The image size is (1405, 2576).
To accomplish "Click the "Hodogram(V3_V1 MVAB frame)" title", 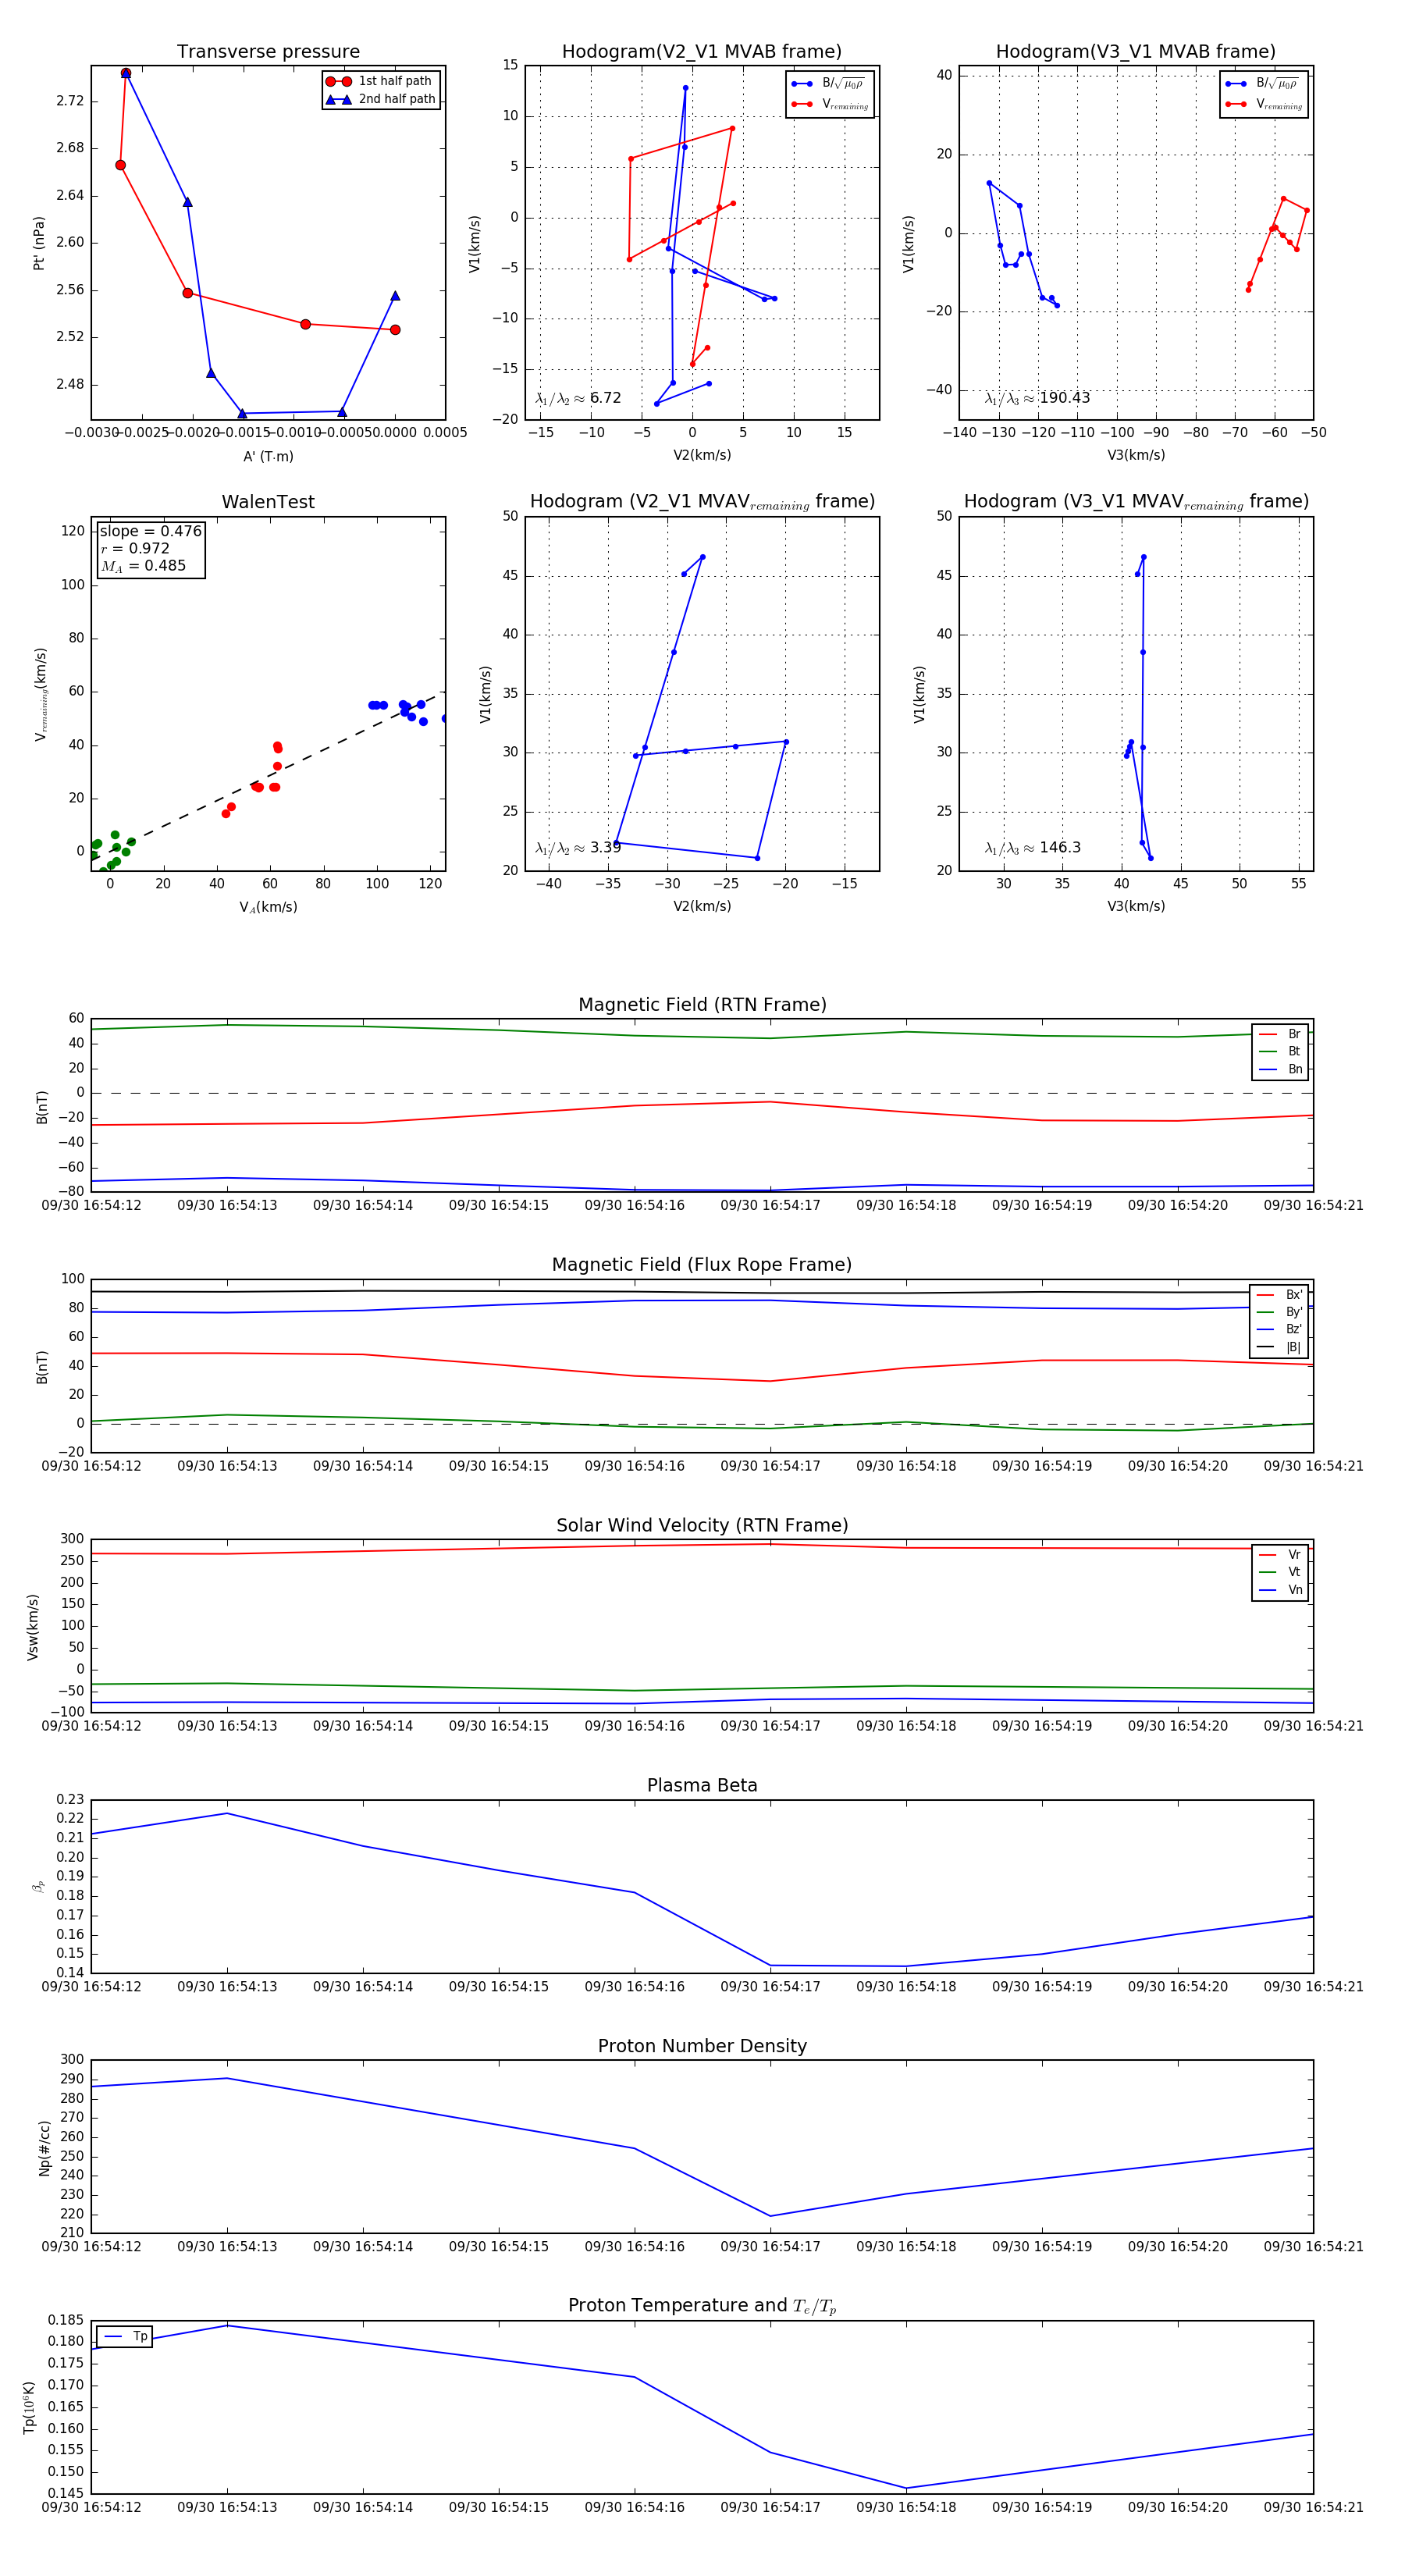I will tap(1135, 52).
